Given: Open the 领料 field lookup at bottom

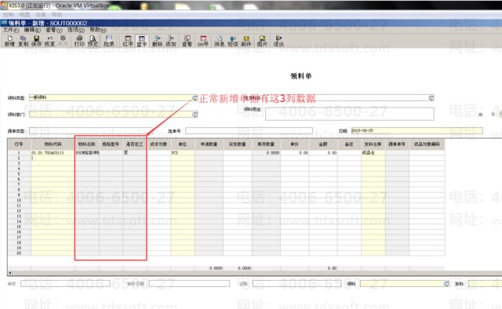Looking at the screenshot, I should [x=446, y=284].
